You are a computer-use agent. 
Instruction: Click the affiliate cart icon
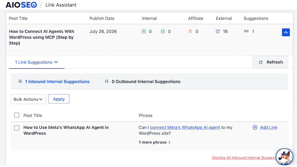click(x=190, y=31)
